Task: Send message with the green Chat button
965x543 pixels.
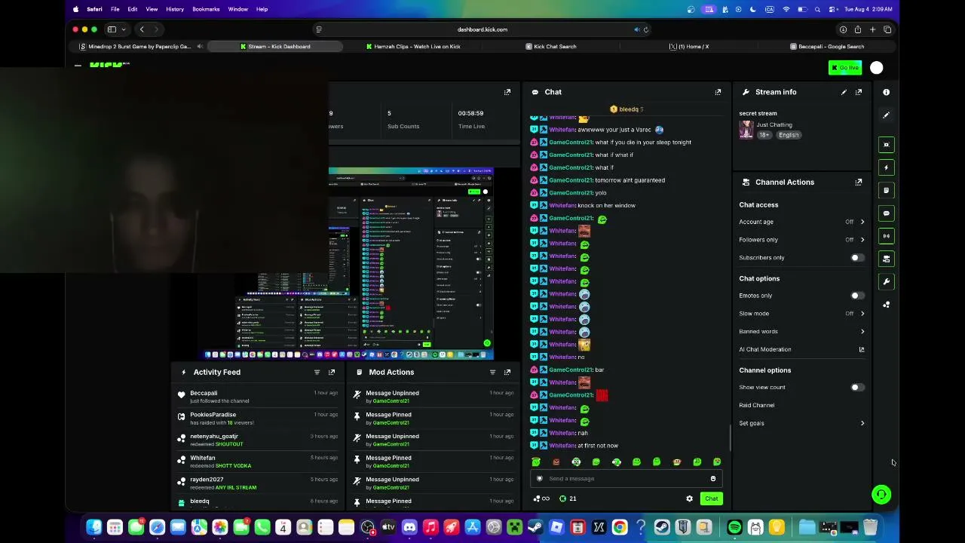Action: click(x=712, y=499)
